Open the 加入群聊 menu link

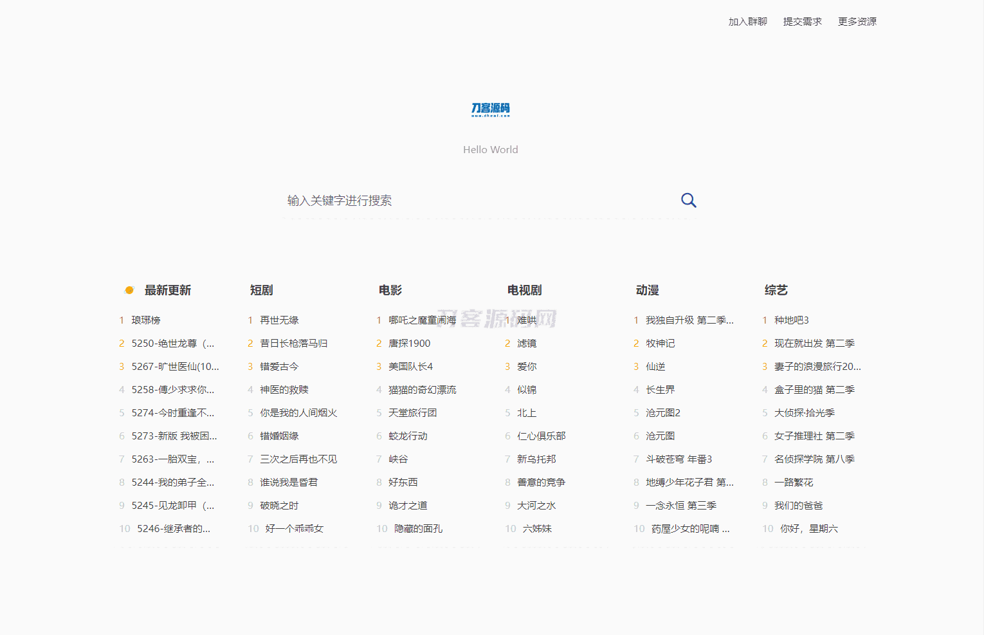pos(747,22)
